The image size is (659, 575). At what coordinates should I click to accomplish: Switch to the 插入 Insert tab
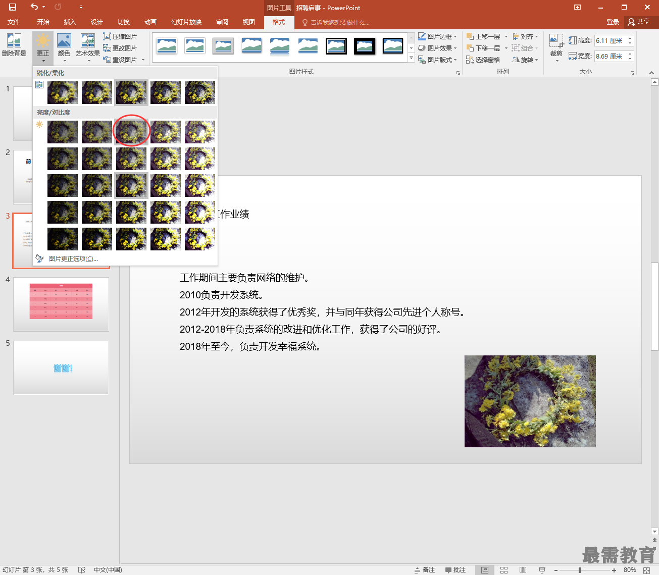(x=70, y=22)
